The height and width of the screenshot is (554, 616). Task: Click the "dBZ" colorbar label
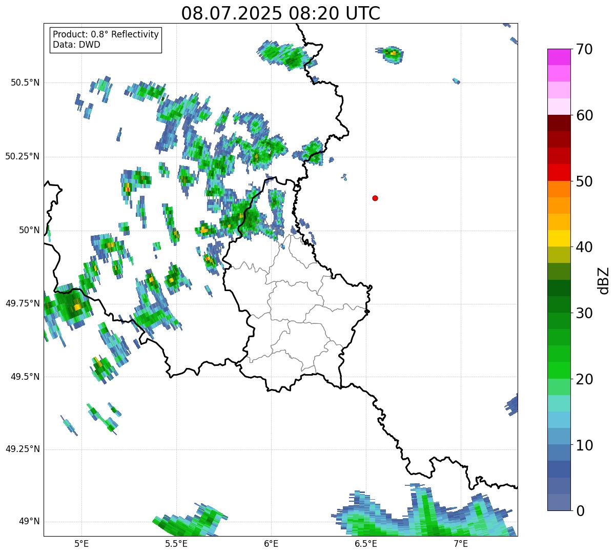click(x=603, y=280)
